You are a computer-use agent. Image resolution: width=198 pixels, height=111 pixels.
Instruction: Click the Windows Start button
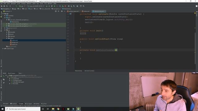click(x=2, y=109)
